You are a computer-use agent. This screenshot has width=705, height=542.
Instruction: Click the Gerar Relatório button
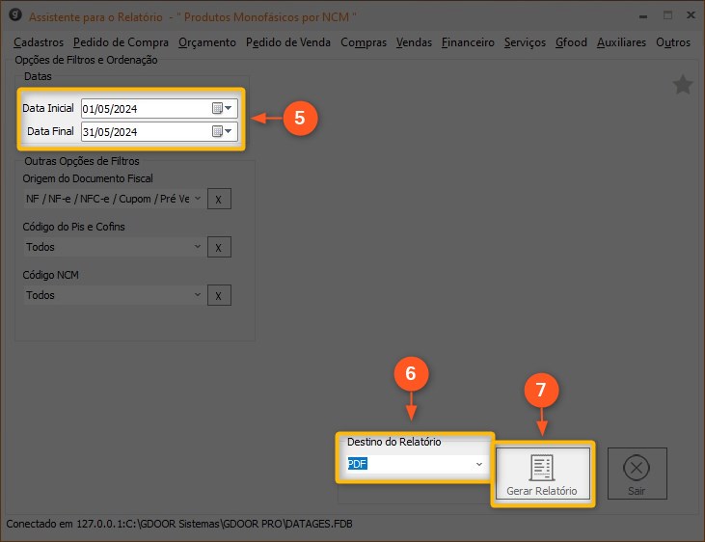coord(541,474)
